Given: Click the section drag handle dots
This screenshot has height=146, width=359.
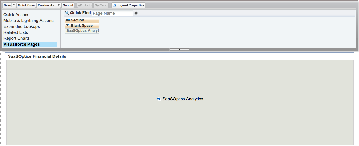Looking at the screenshot, I should click(7, 56).
